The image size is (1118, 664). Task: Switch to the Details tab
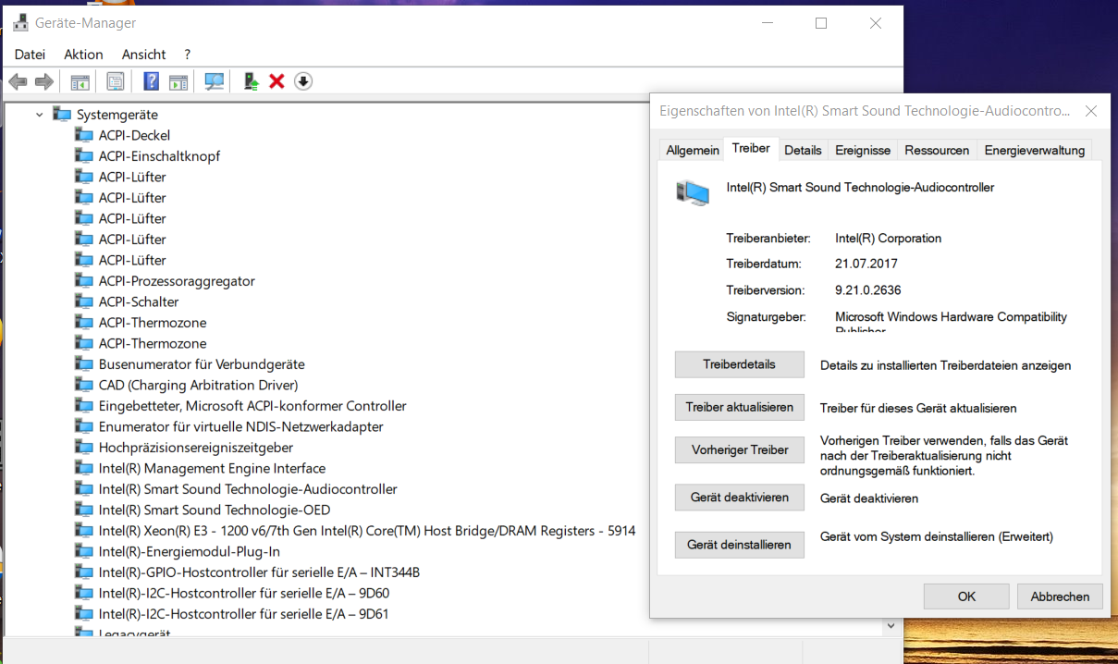click(803, 150)
